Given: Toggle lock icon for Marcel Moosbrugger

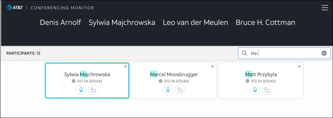Looking at the screenshot, I should 180,90.
